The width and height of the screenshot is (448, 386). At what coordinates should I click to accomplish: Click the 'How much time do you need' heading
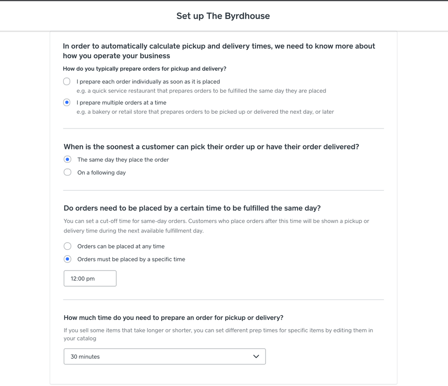pos(173,318)
